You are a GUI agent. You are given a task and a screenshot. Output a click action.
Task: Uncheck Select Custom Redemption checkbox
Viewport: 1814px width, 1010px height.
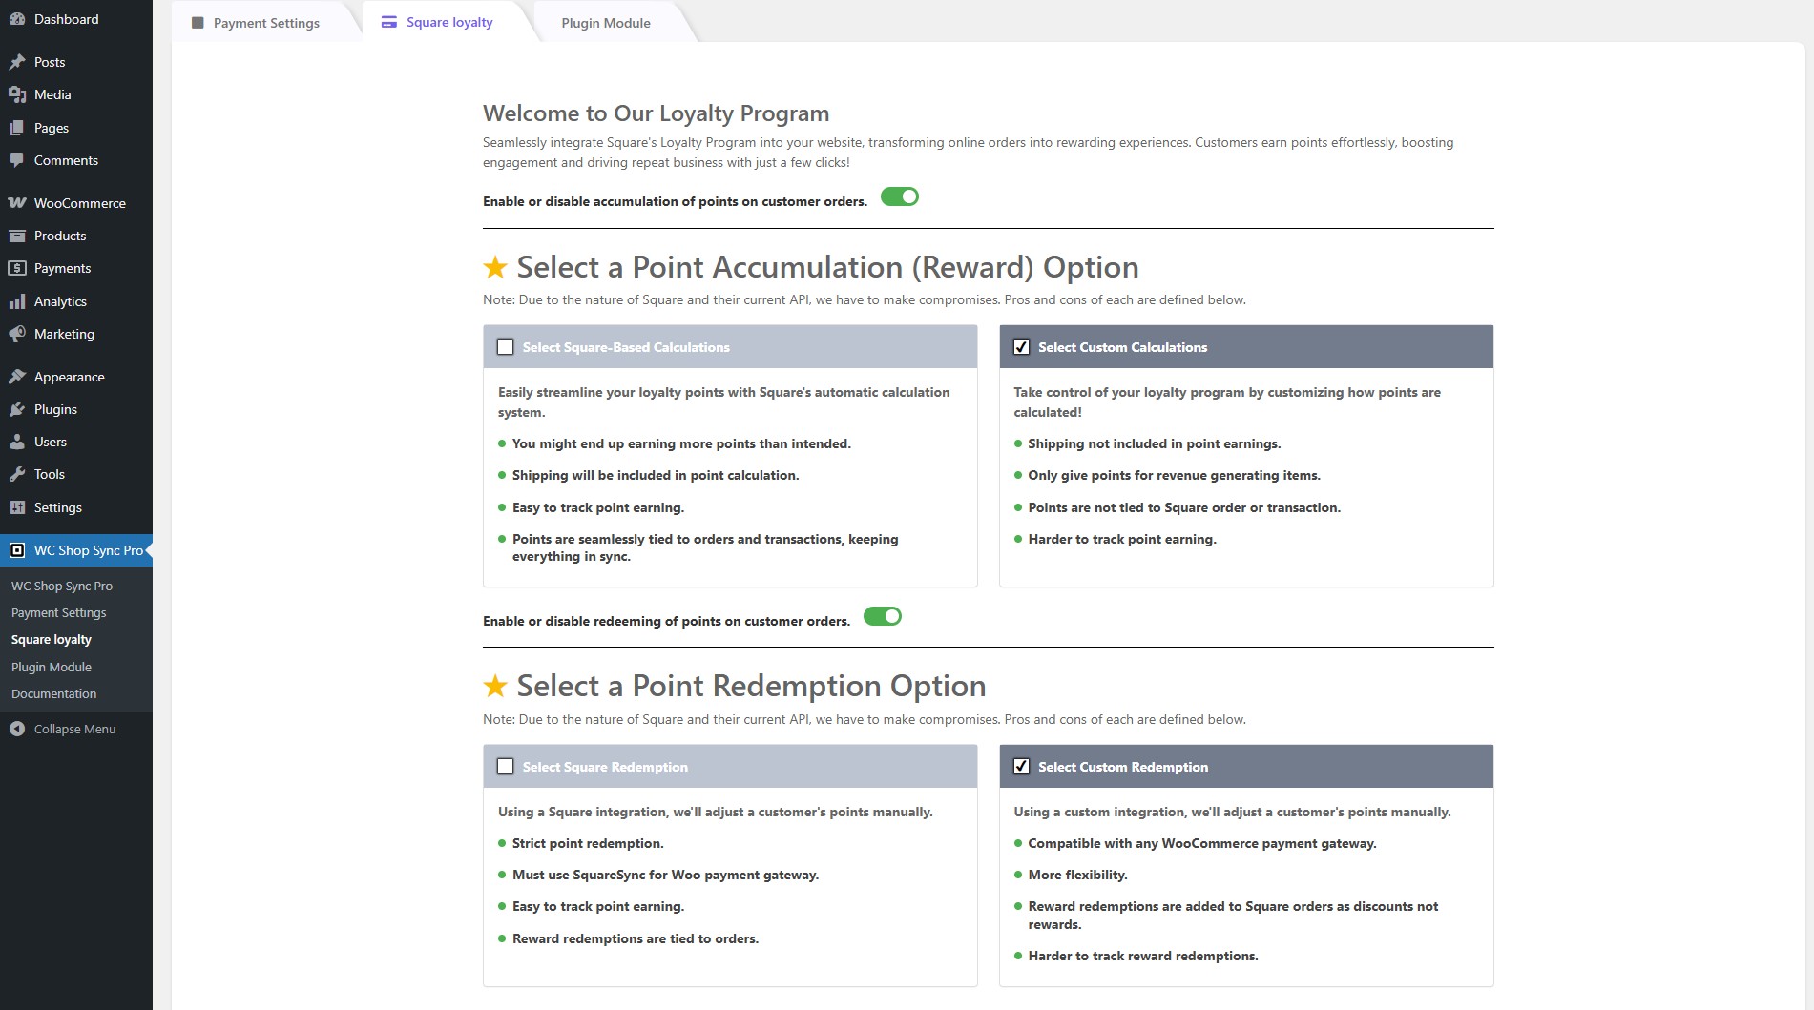pos(1021,767)
